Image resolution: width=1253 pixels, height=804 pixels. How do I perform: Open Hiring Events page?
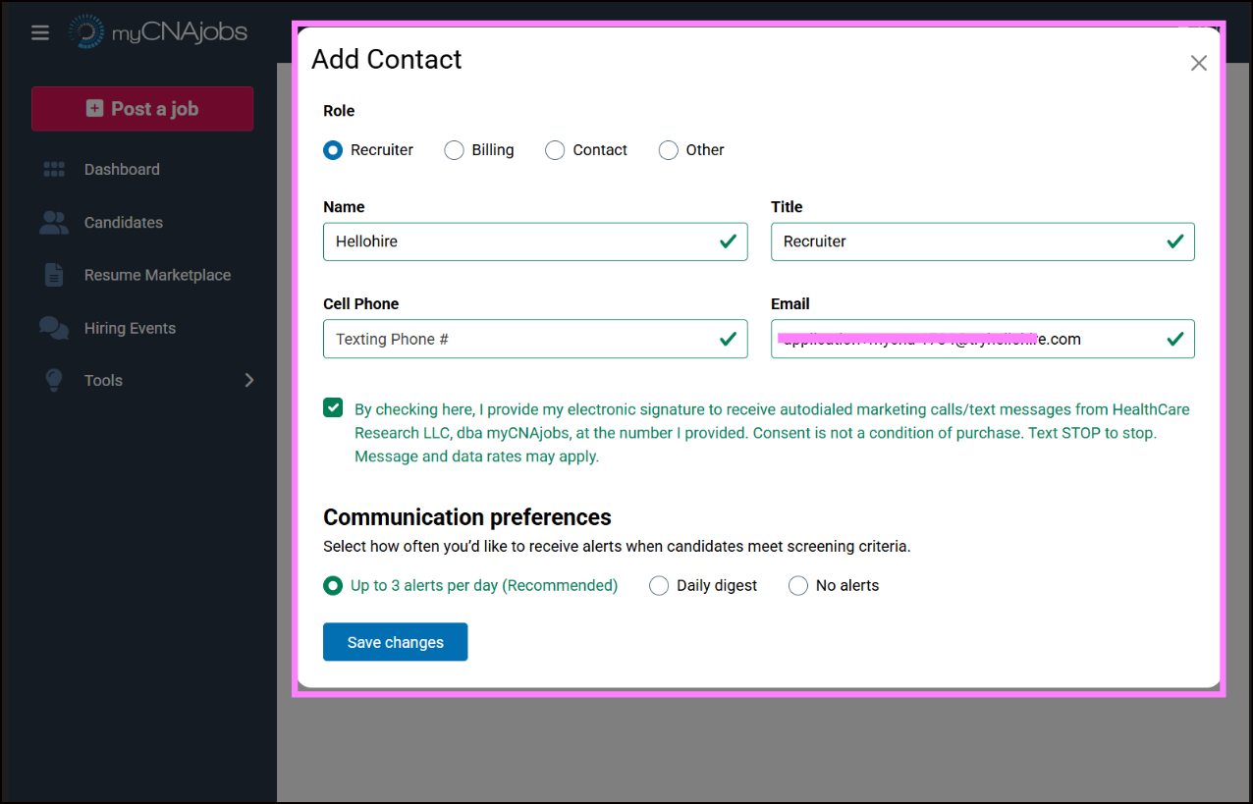pyautogui.click(x=130, y=329)
